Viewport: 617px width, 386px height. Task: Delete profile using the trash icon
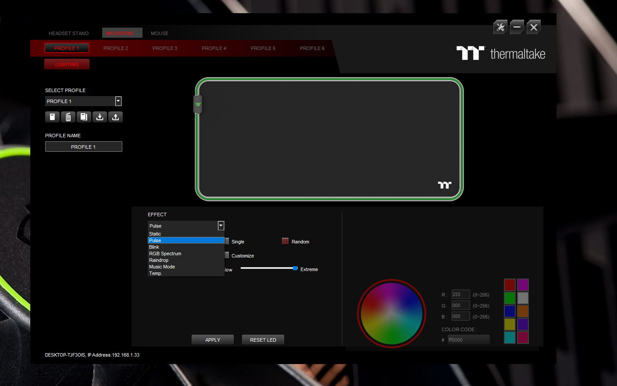[68, 117]
